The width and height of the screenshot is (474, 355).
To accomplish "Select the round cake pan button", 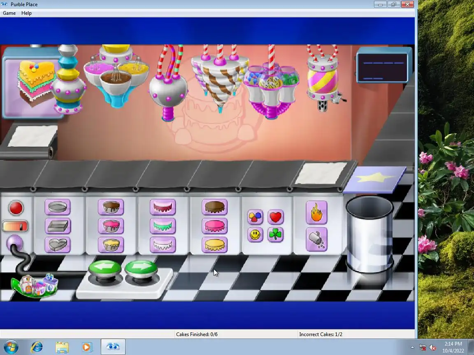I will coord(58,207).
